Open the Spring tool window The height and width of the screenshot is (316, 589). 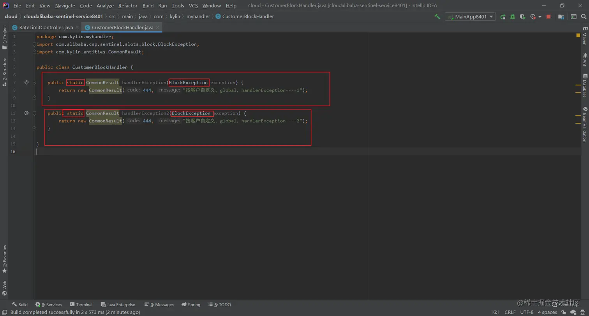(191, 305)
